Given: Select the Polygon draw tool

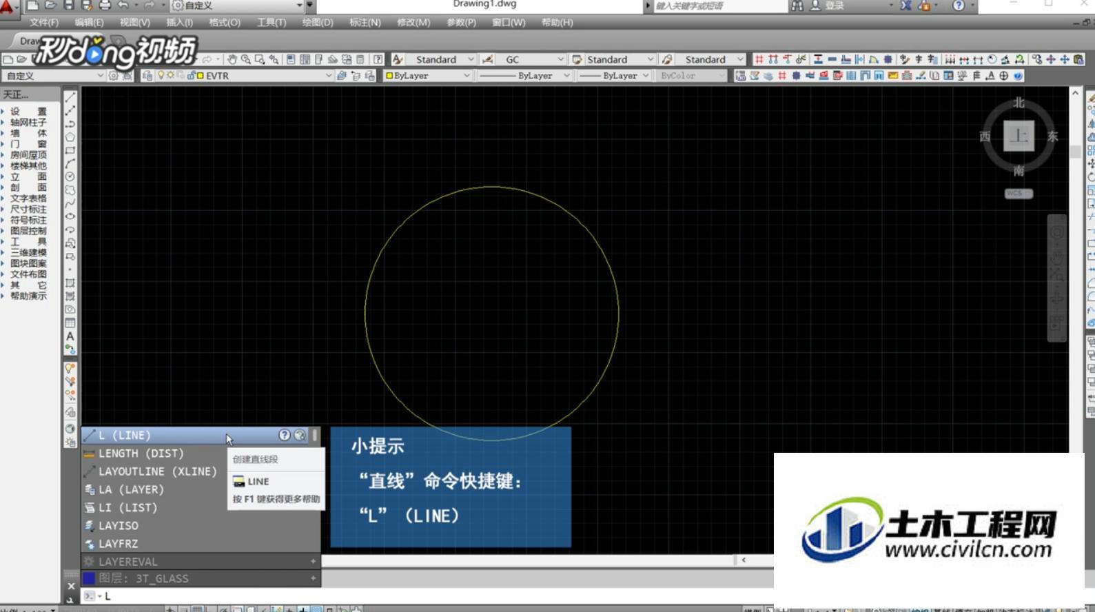Looking at the screenshot, I should tap(70, 137).
